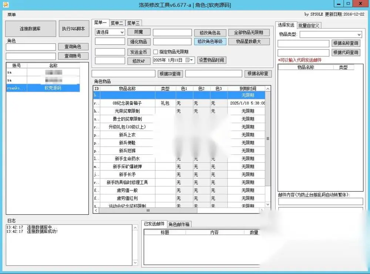Click the log panel scroll up arrow
The height and width of the screenshot is (274, 370).
(135, 228)
